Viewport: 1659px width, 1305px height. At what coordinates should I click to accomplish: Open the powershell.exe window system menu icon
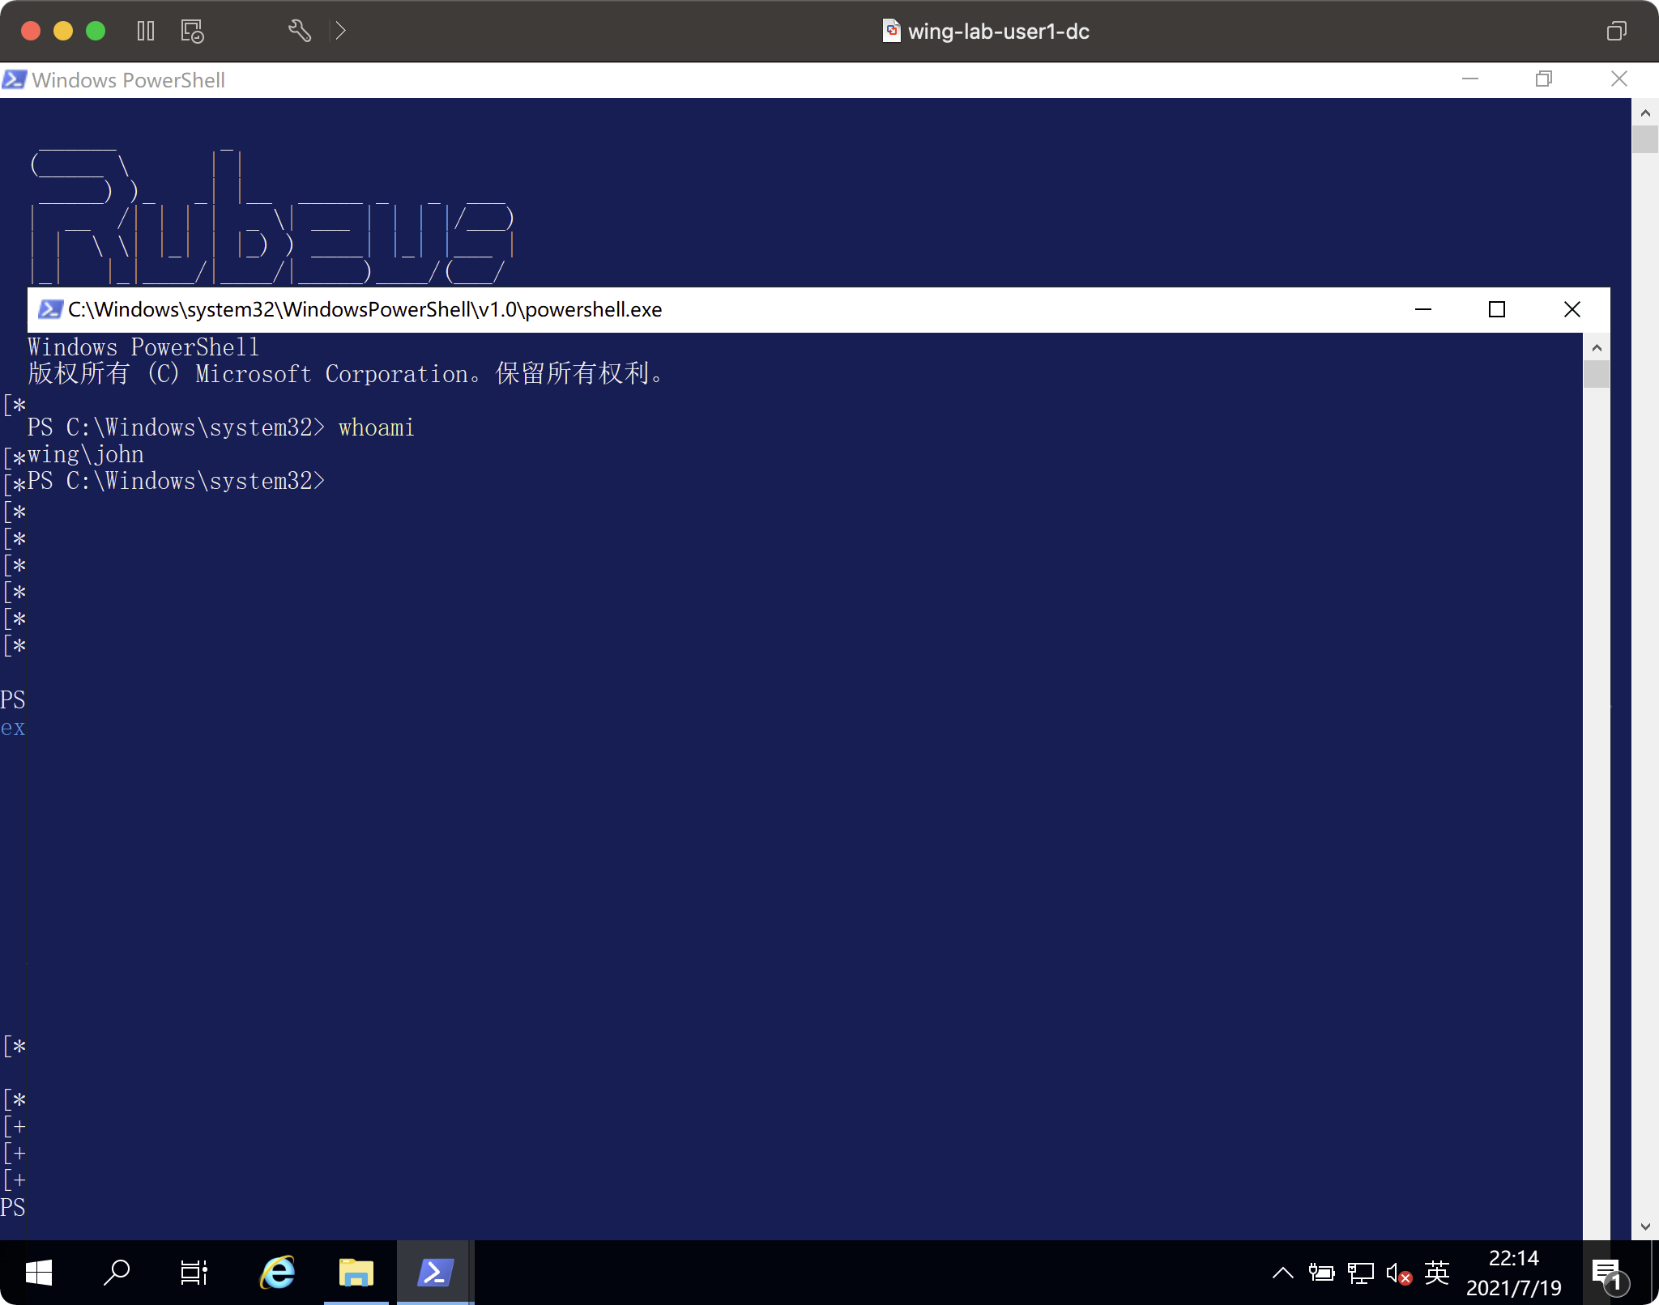click(50, 309)
